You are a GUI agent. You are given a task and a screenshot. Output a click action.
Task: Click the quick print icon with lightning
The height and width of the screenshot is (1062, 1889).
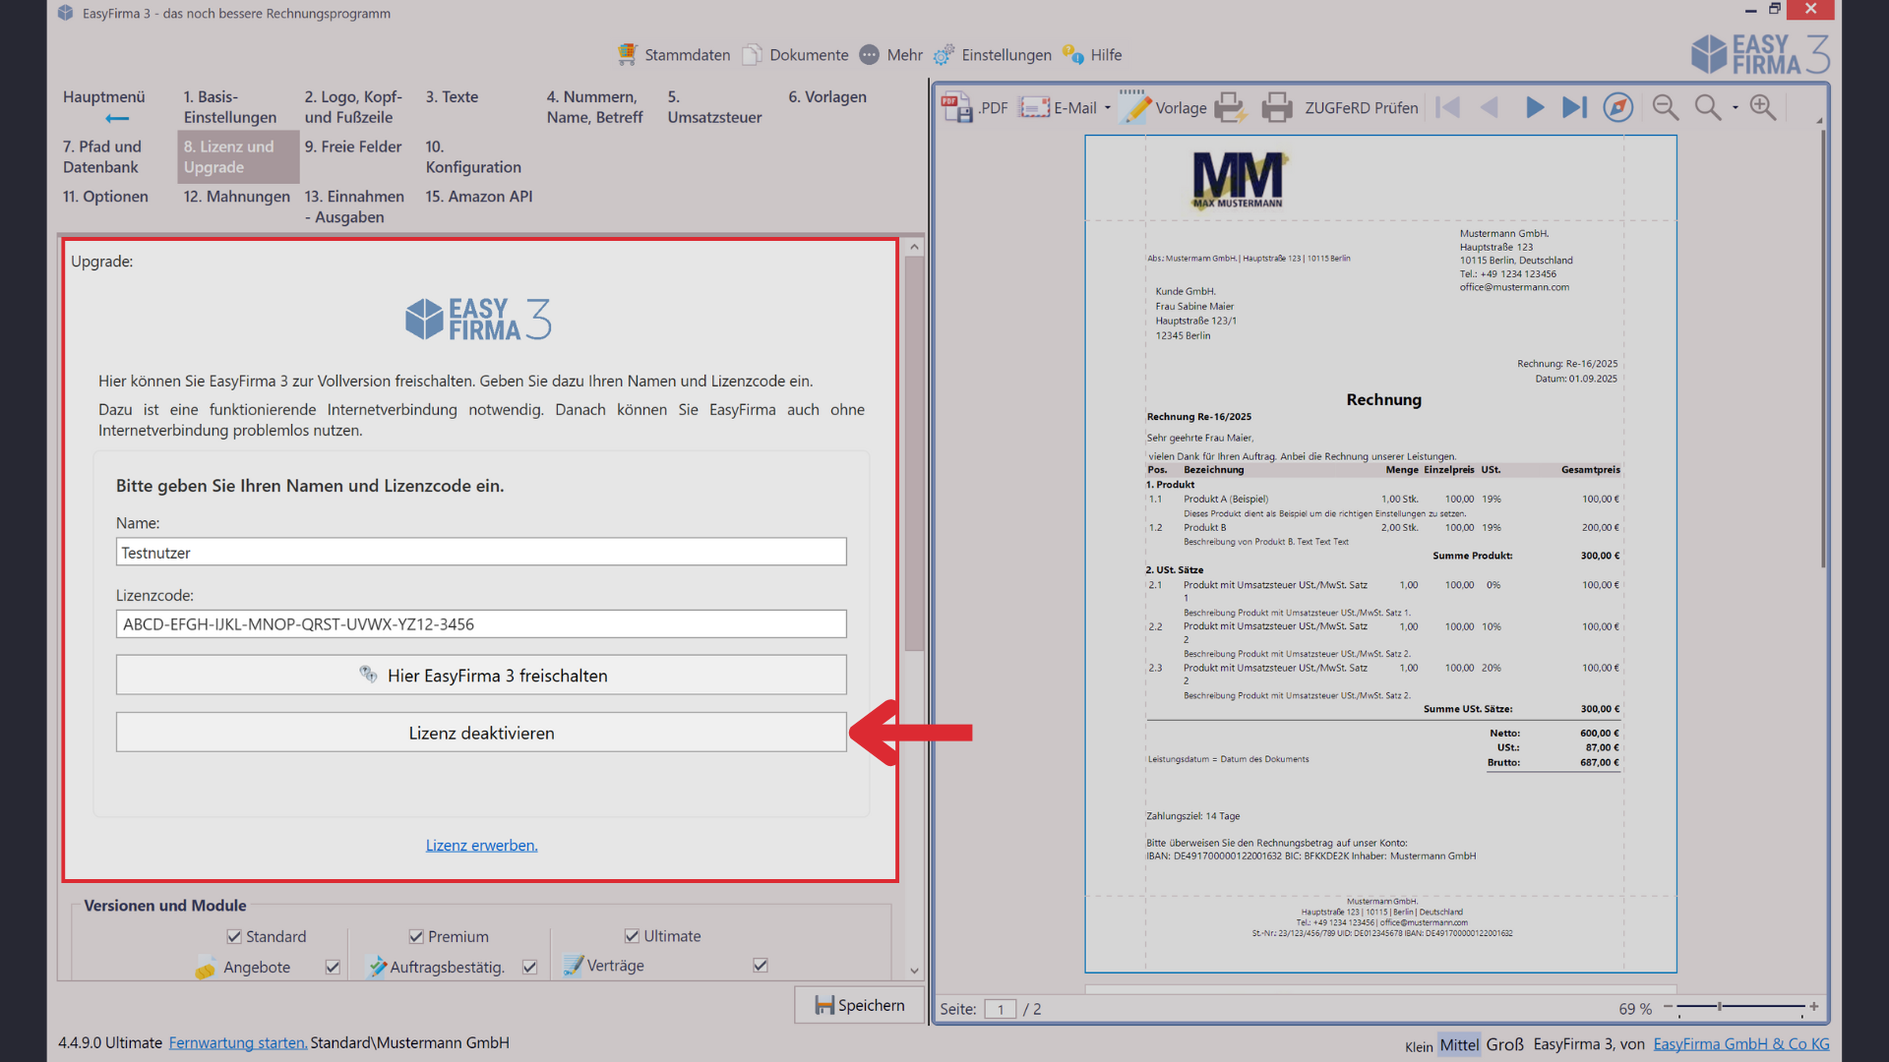(1231, 107)
